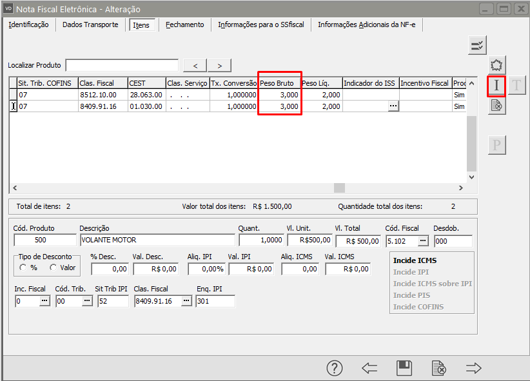The height and width of the screenshot is (381, 530).
Task: Open the Cód. Fiscal lookup button
Action: (422, 240)
